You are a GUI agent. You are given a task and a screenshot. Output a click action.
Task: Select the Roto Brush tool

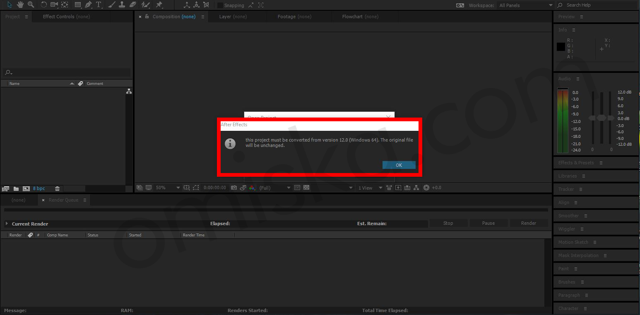click(x=145, y=5)
